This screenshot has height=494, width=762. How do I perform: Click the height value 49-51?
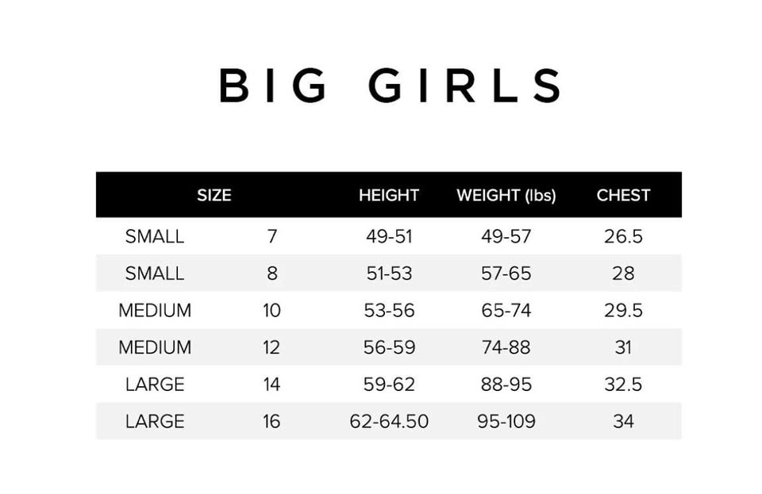pos(389,236)
